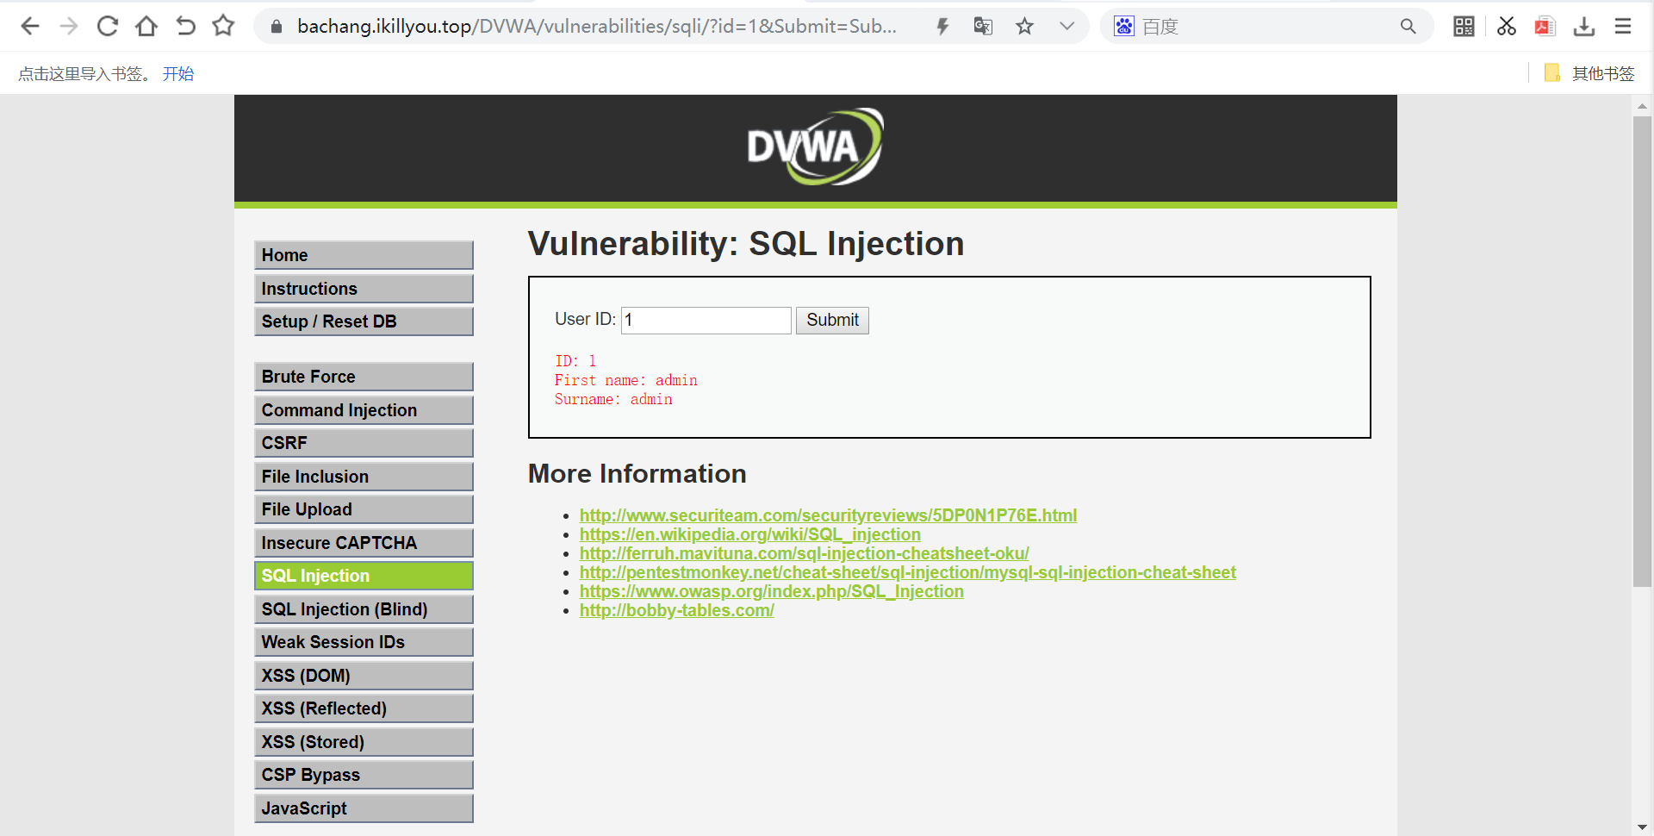Screen dimensions: 1654x836
Task: Click the scissors screenshot tool icon
Action: [x=1506, y=27]
